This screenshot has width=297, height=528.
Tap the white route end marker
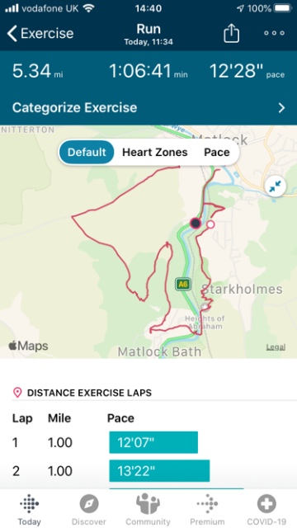pos(210,224)
